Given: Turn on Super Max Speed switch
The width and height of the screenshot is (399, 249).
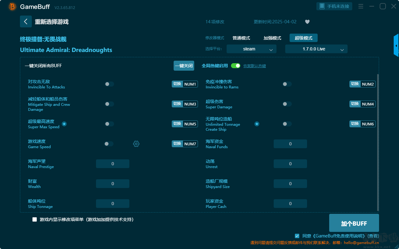Looking at the screenshot, I should pyautogui.click(x=109, y=124).
